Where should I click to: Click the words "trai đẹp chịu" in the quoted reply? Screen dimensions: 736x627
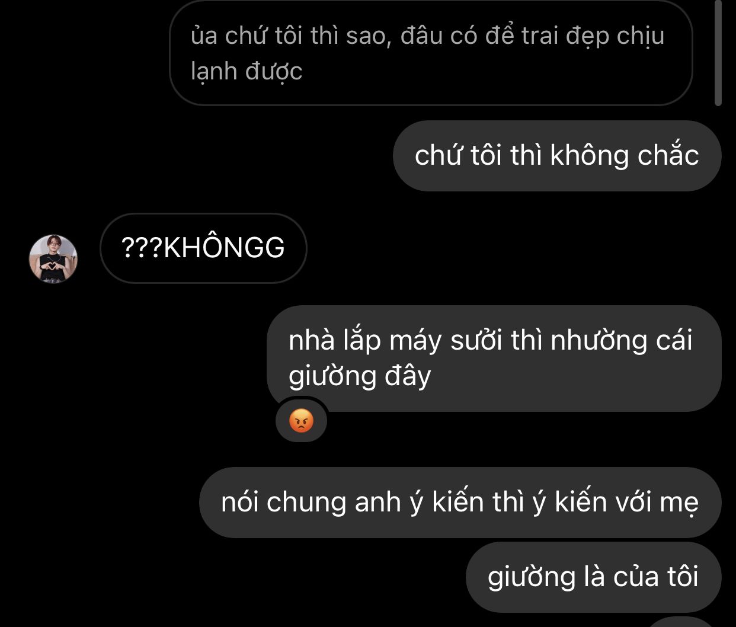(593, 37)
